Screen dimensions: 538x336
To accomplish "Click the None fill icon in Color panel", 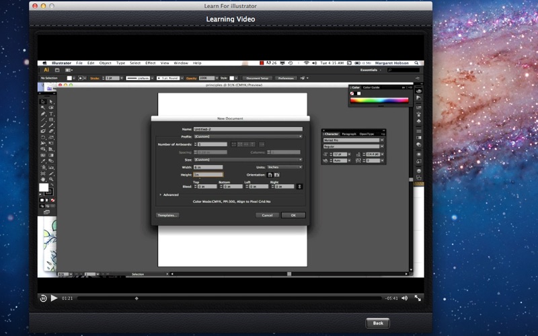I will 352,93.
